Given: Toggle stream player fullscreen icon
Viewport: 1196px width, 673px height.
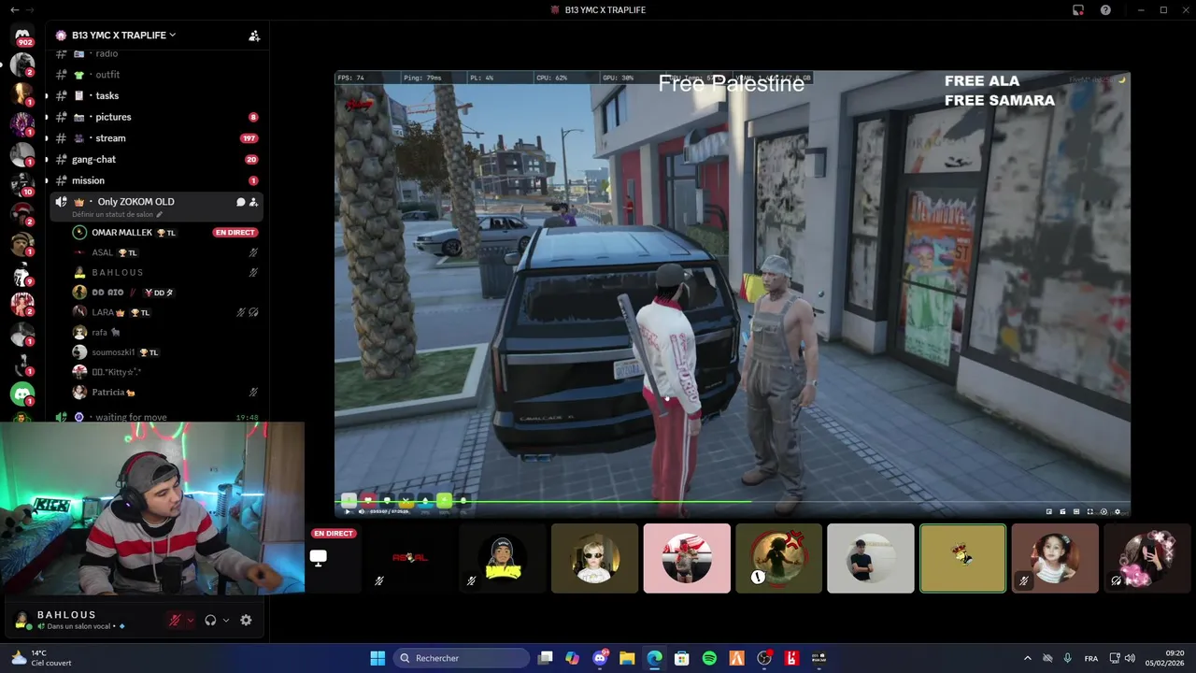Looking at the screenshot, I should tap(1089, 511).
